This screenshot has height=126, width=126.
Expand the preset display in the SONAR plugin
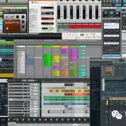click(x=112, y=26)
